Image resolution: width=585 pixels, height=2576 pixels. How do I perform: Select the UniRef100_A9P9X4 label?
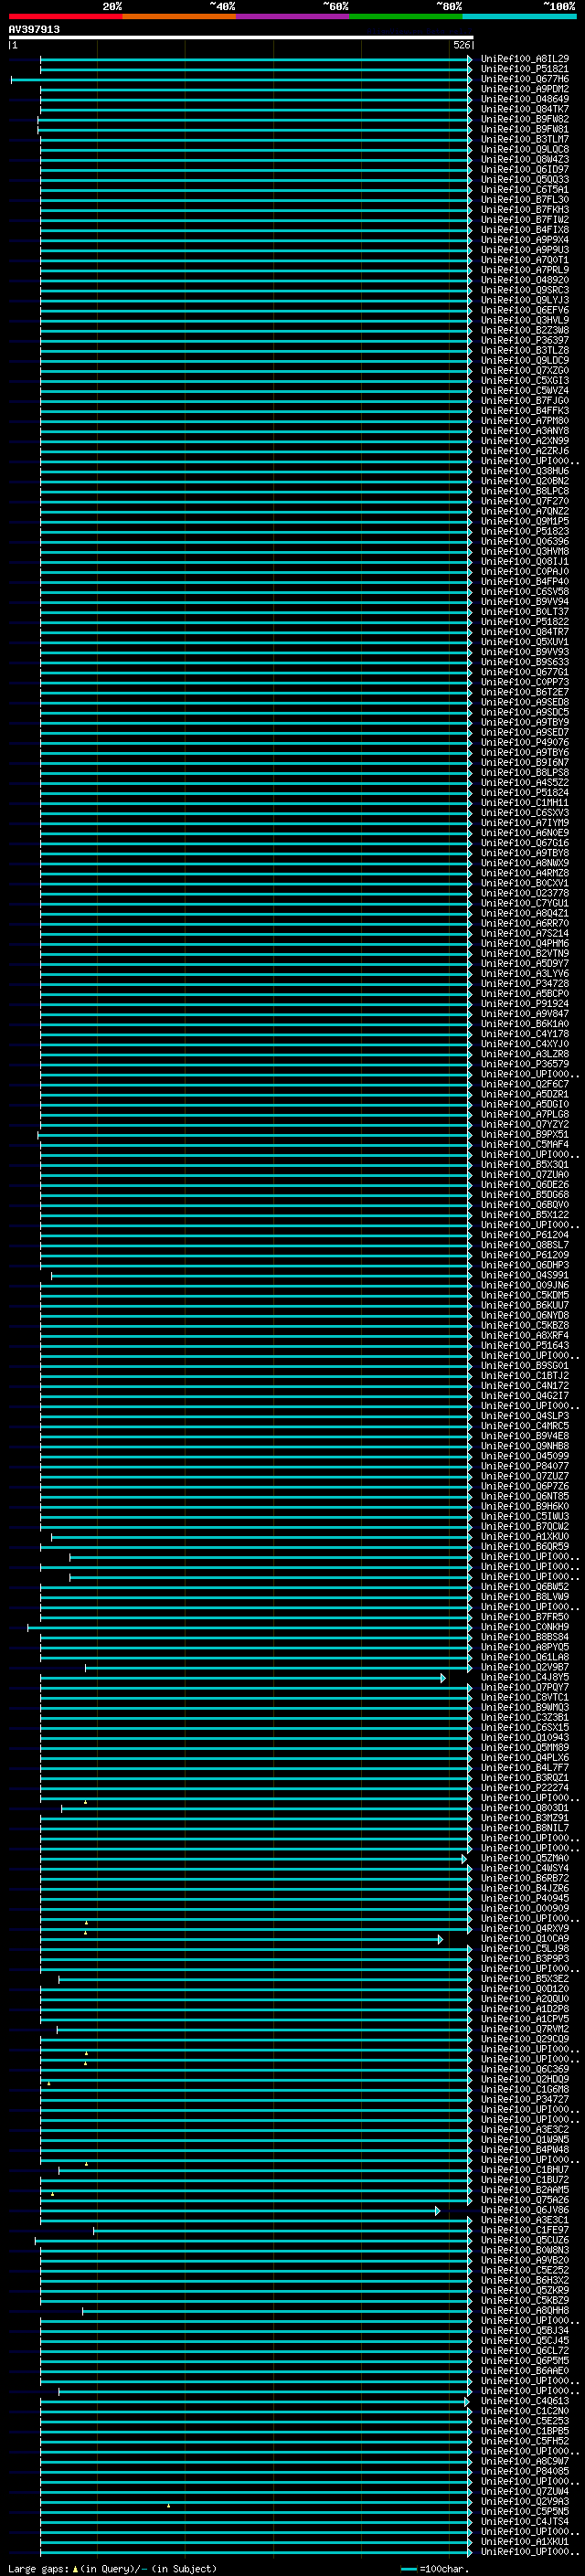pyautogui.click(x=525, y=240)
